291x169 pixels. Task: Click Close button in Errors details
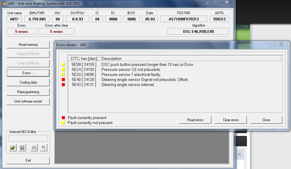click(x=266, y=120)
